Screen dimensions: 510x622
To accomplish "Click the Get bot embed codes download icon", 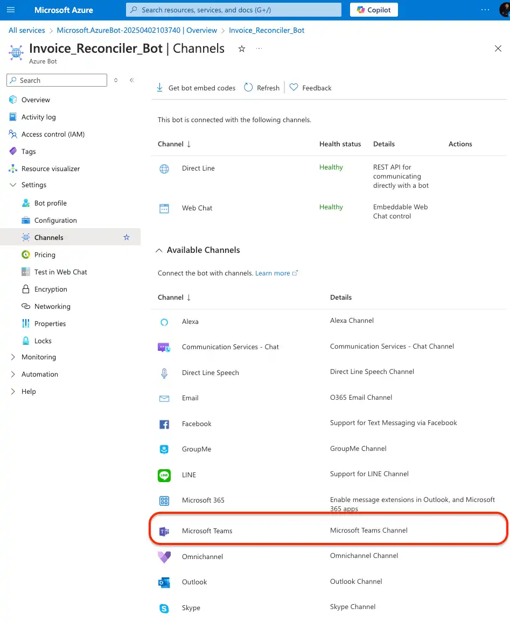I will [x=159, y=88].
